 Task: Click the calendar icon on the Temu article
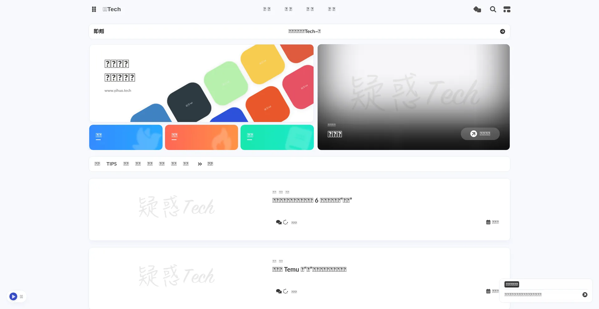488,291
